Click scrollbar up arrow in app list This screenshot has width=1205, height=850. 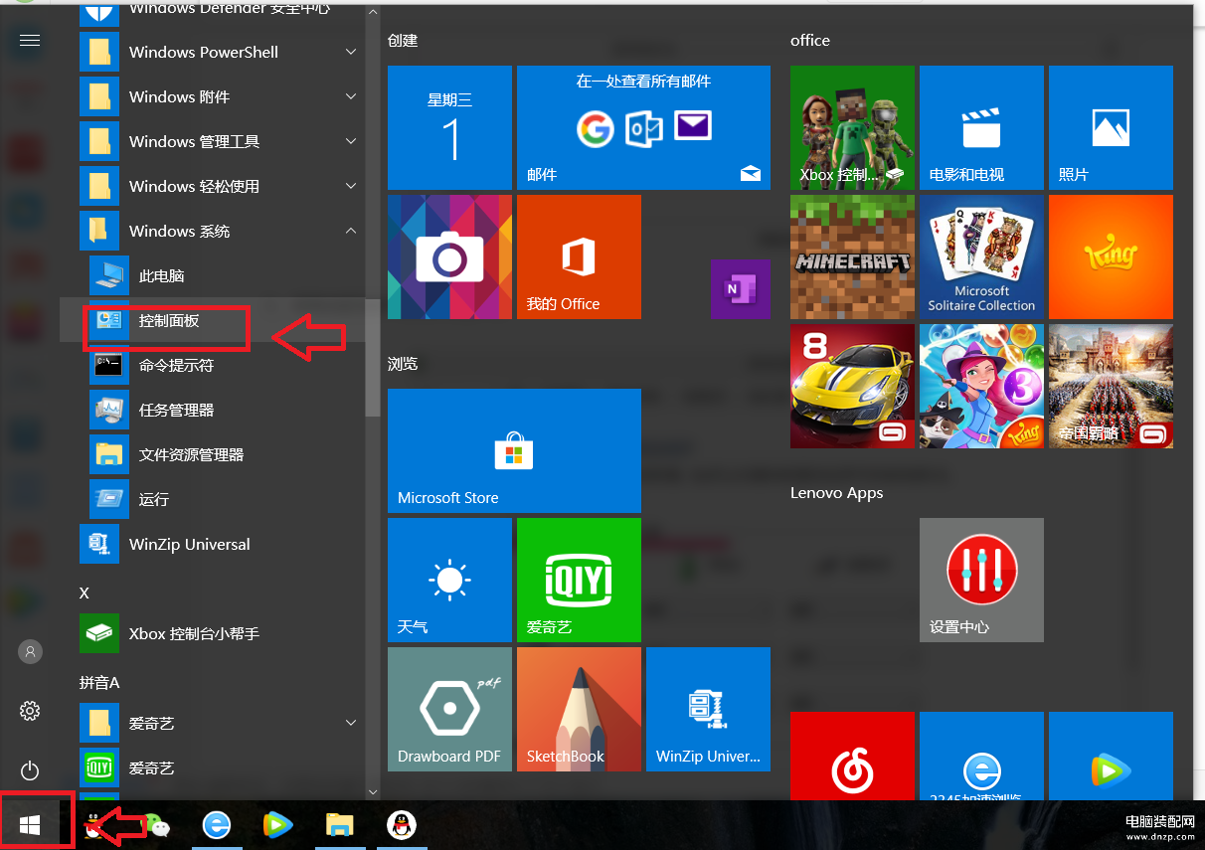coord(373,12)
